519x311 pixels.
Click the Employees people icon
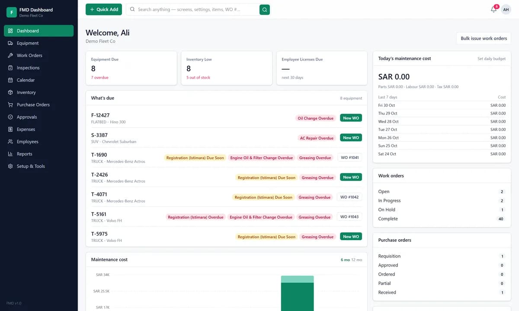pyautogui.click(x=10, y=142)
